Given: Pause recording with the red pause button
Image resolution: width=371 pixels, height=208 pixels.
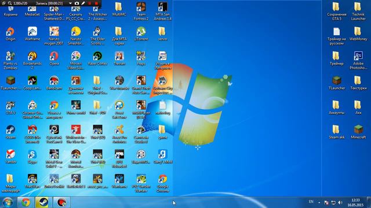Looking at the screenshot, I should [89, 3].
